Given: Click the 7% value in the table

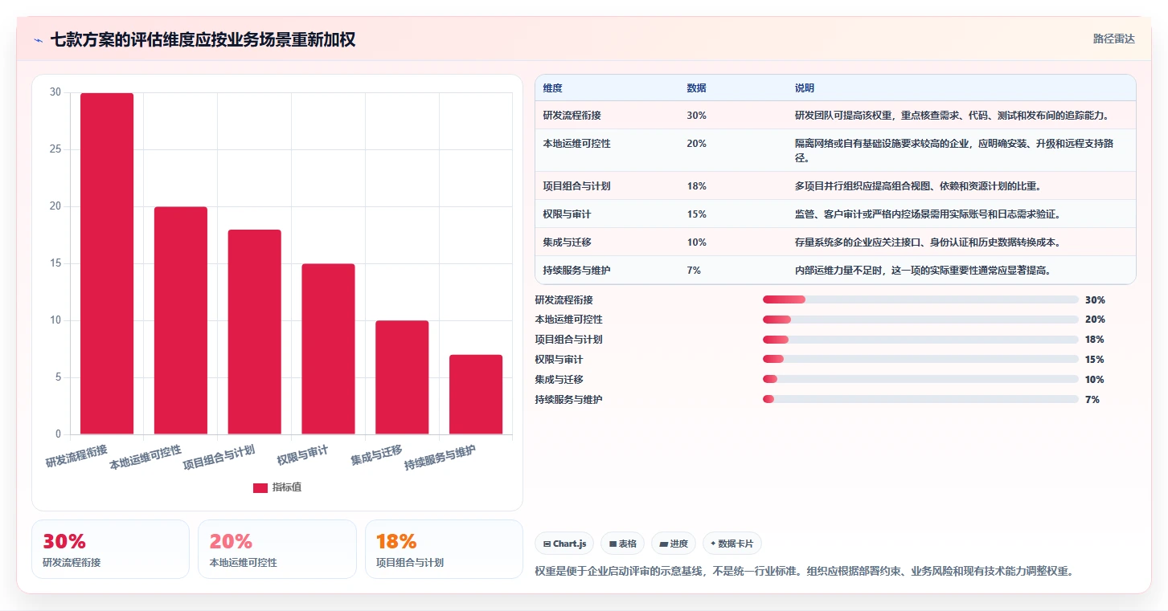Looking at the screenshot, I should [x=694, y=271].
